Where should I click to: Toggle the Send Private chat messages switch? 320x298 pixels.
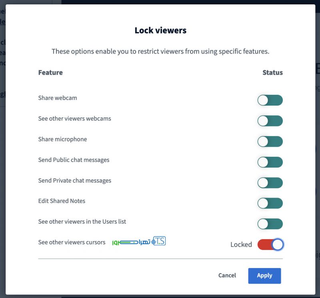[x=270, y=183]
